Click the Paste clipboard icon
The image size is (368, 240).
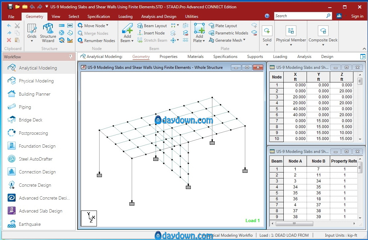17,40
